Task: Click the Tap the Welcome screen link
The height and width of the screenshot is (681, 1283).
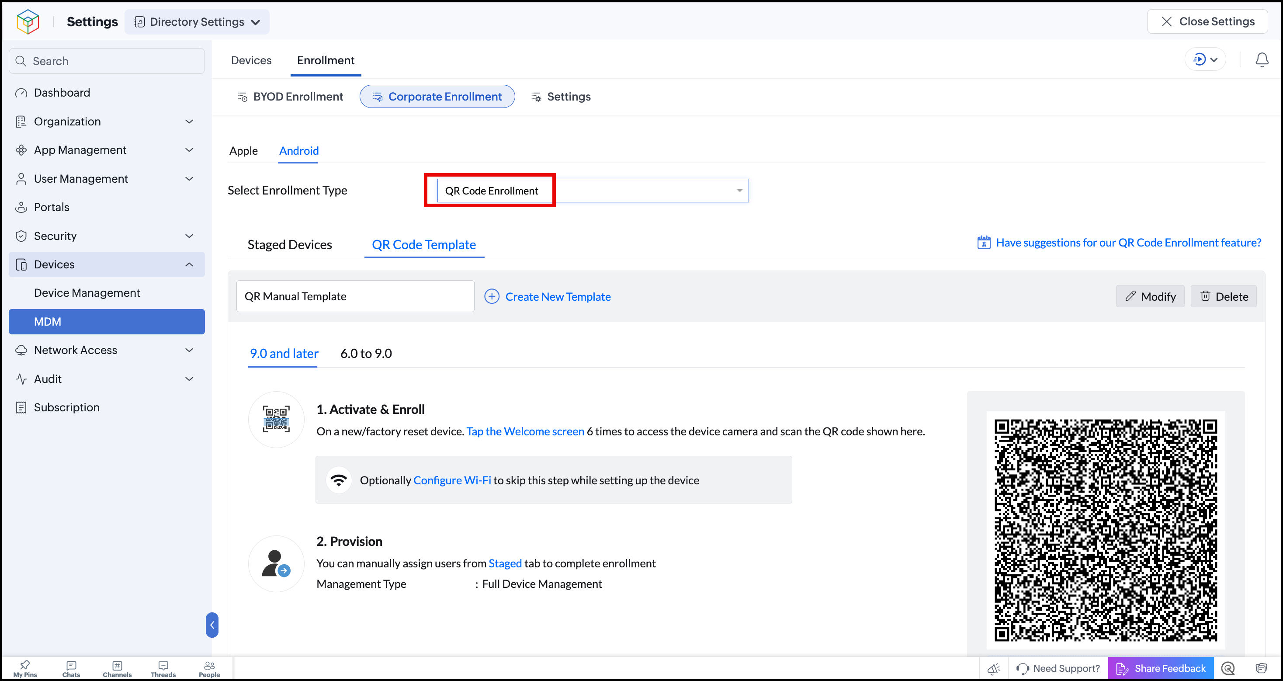Action: click(x=525, y=431)
